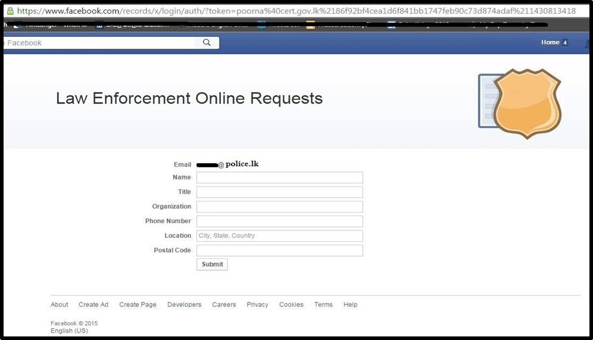The height and width of the screenshot is (340, 593).
Task: Focus the Phone Number input field
Action: 279,222
